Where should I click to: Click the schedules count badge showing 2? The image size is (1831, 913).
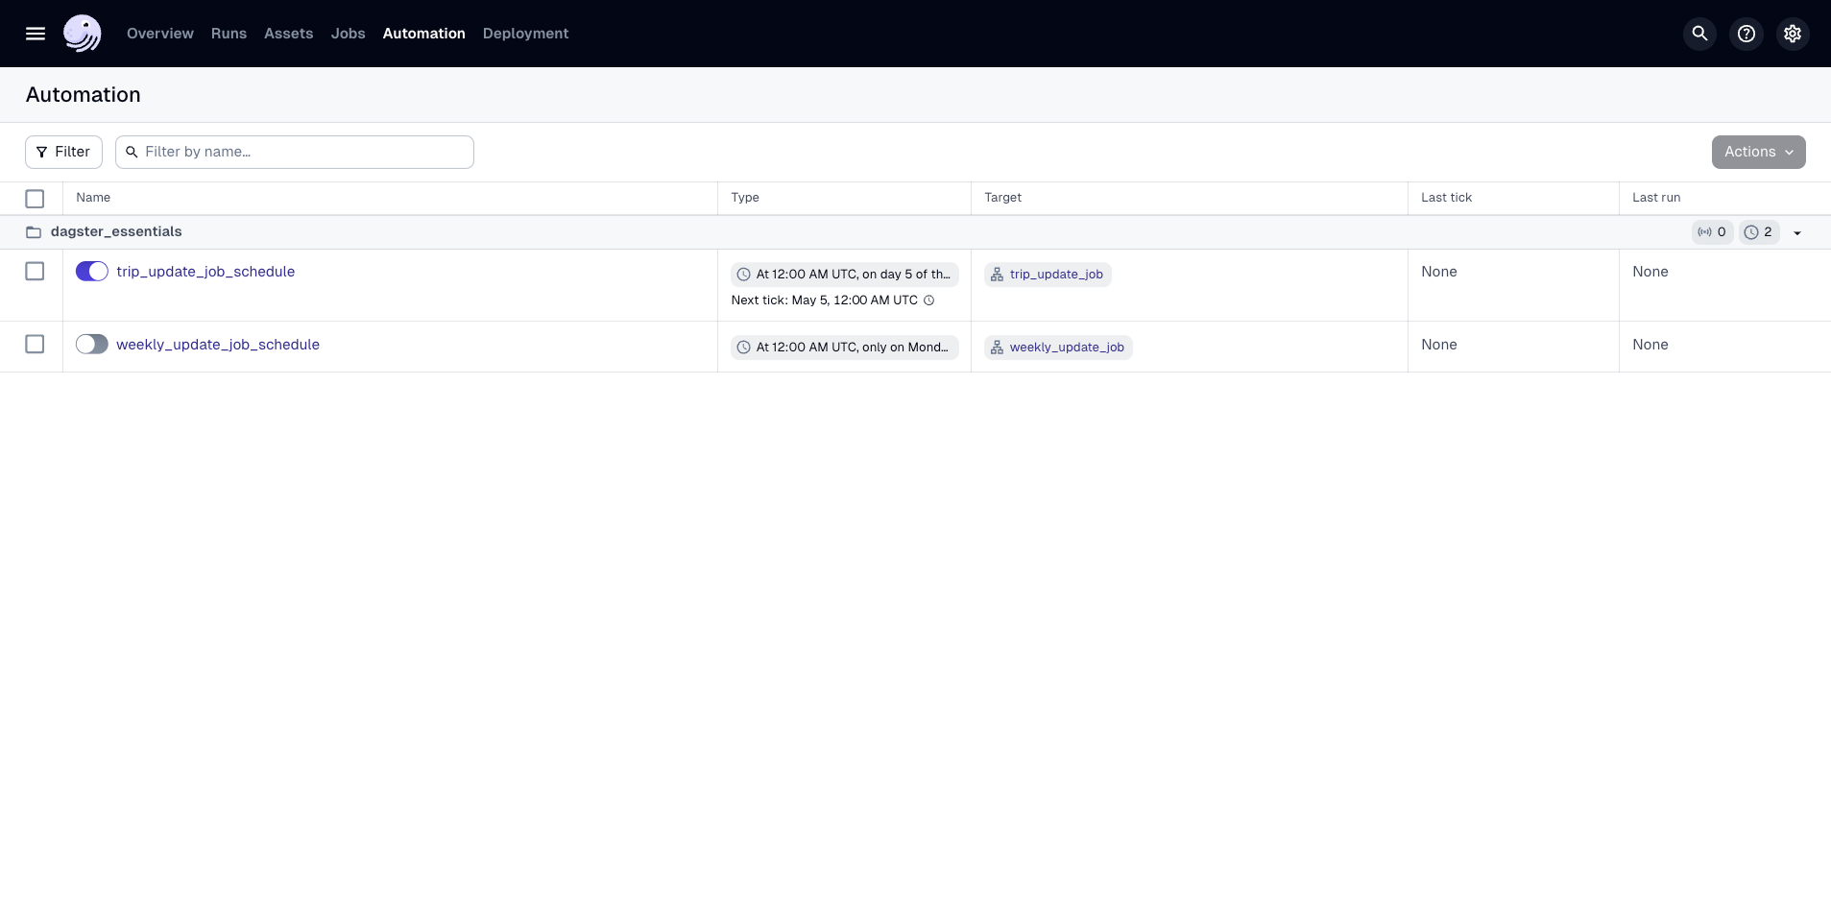coord(1758,231)
